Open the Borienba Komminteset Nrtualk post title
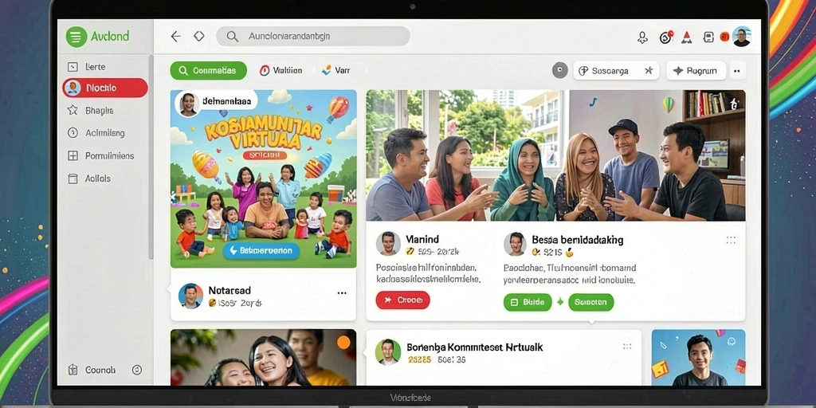This screenshot has height=408, width=816. pyautogui.click(x=475, y=347)
